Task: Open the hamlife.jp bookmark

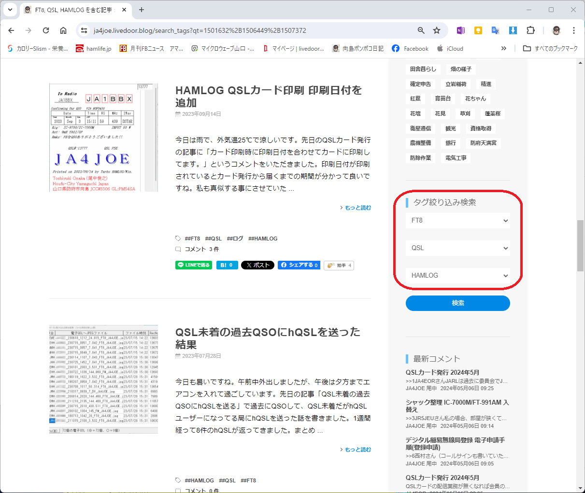Action: (94, 48)
